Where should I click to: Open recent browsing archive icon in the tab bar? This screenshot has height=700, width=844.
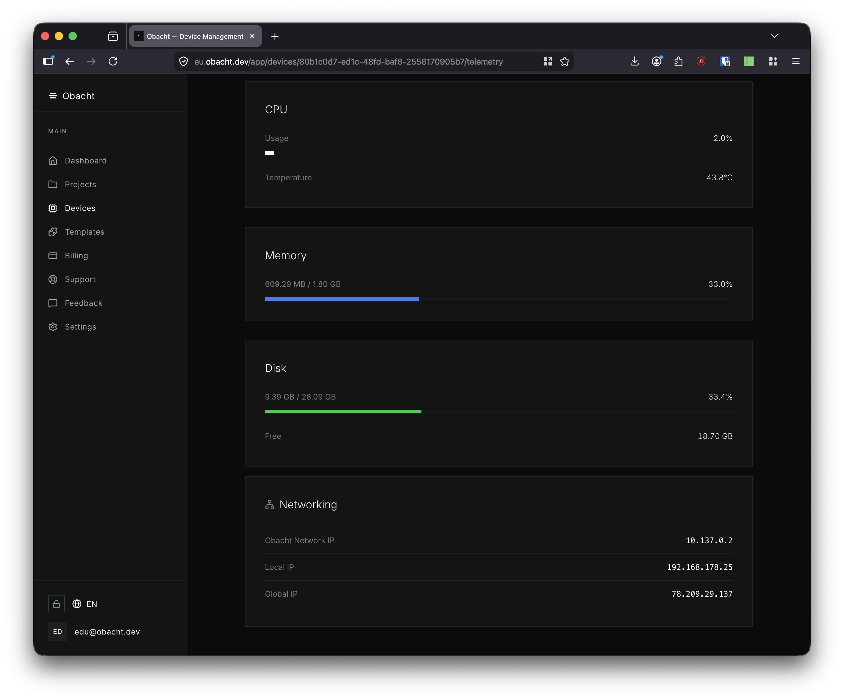113,37
